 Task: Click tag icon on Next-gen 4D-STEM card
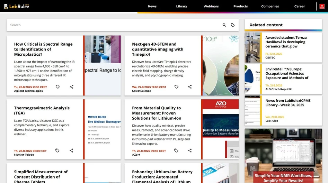[x=176, y=86]
